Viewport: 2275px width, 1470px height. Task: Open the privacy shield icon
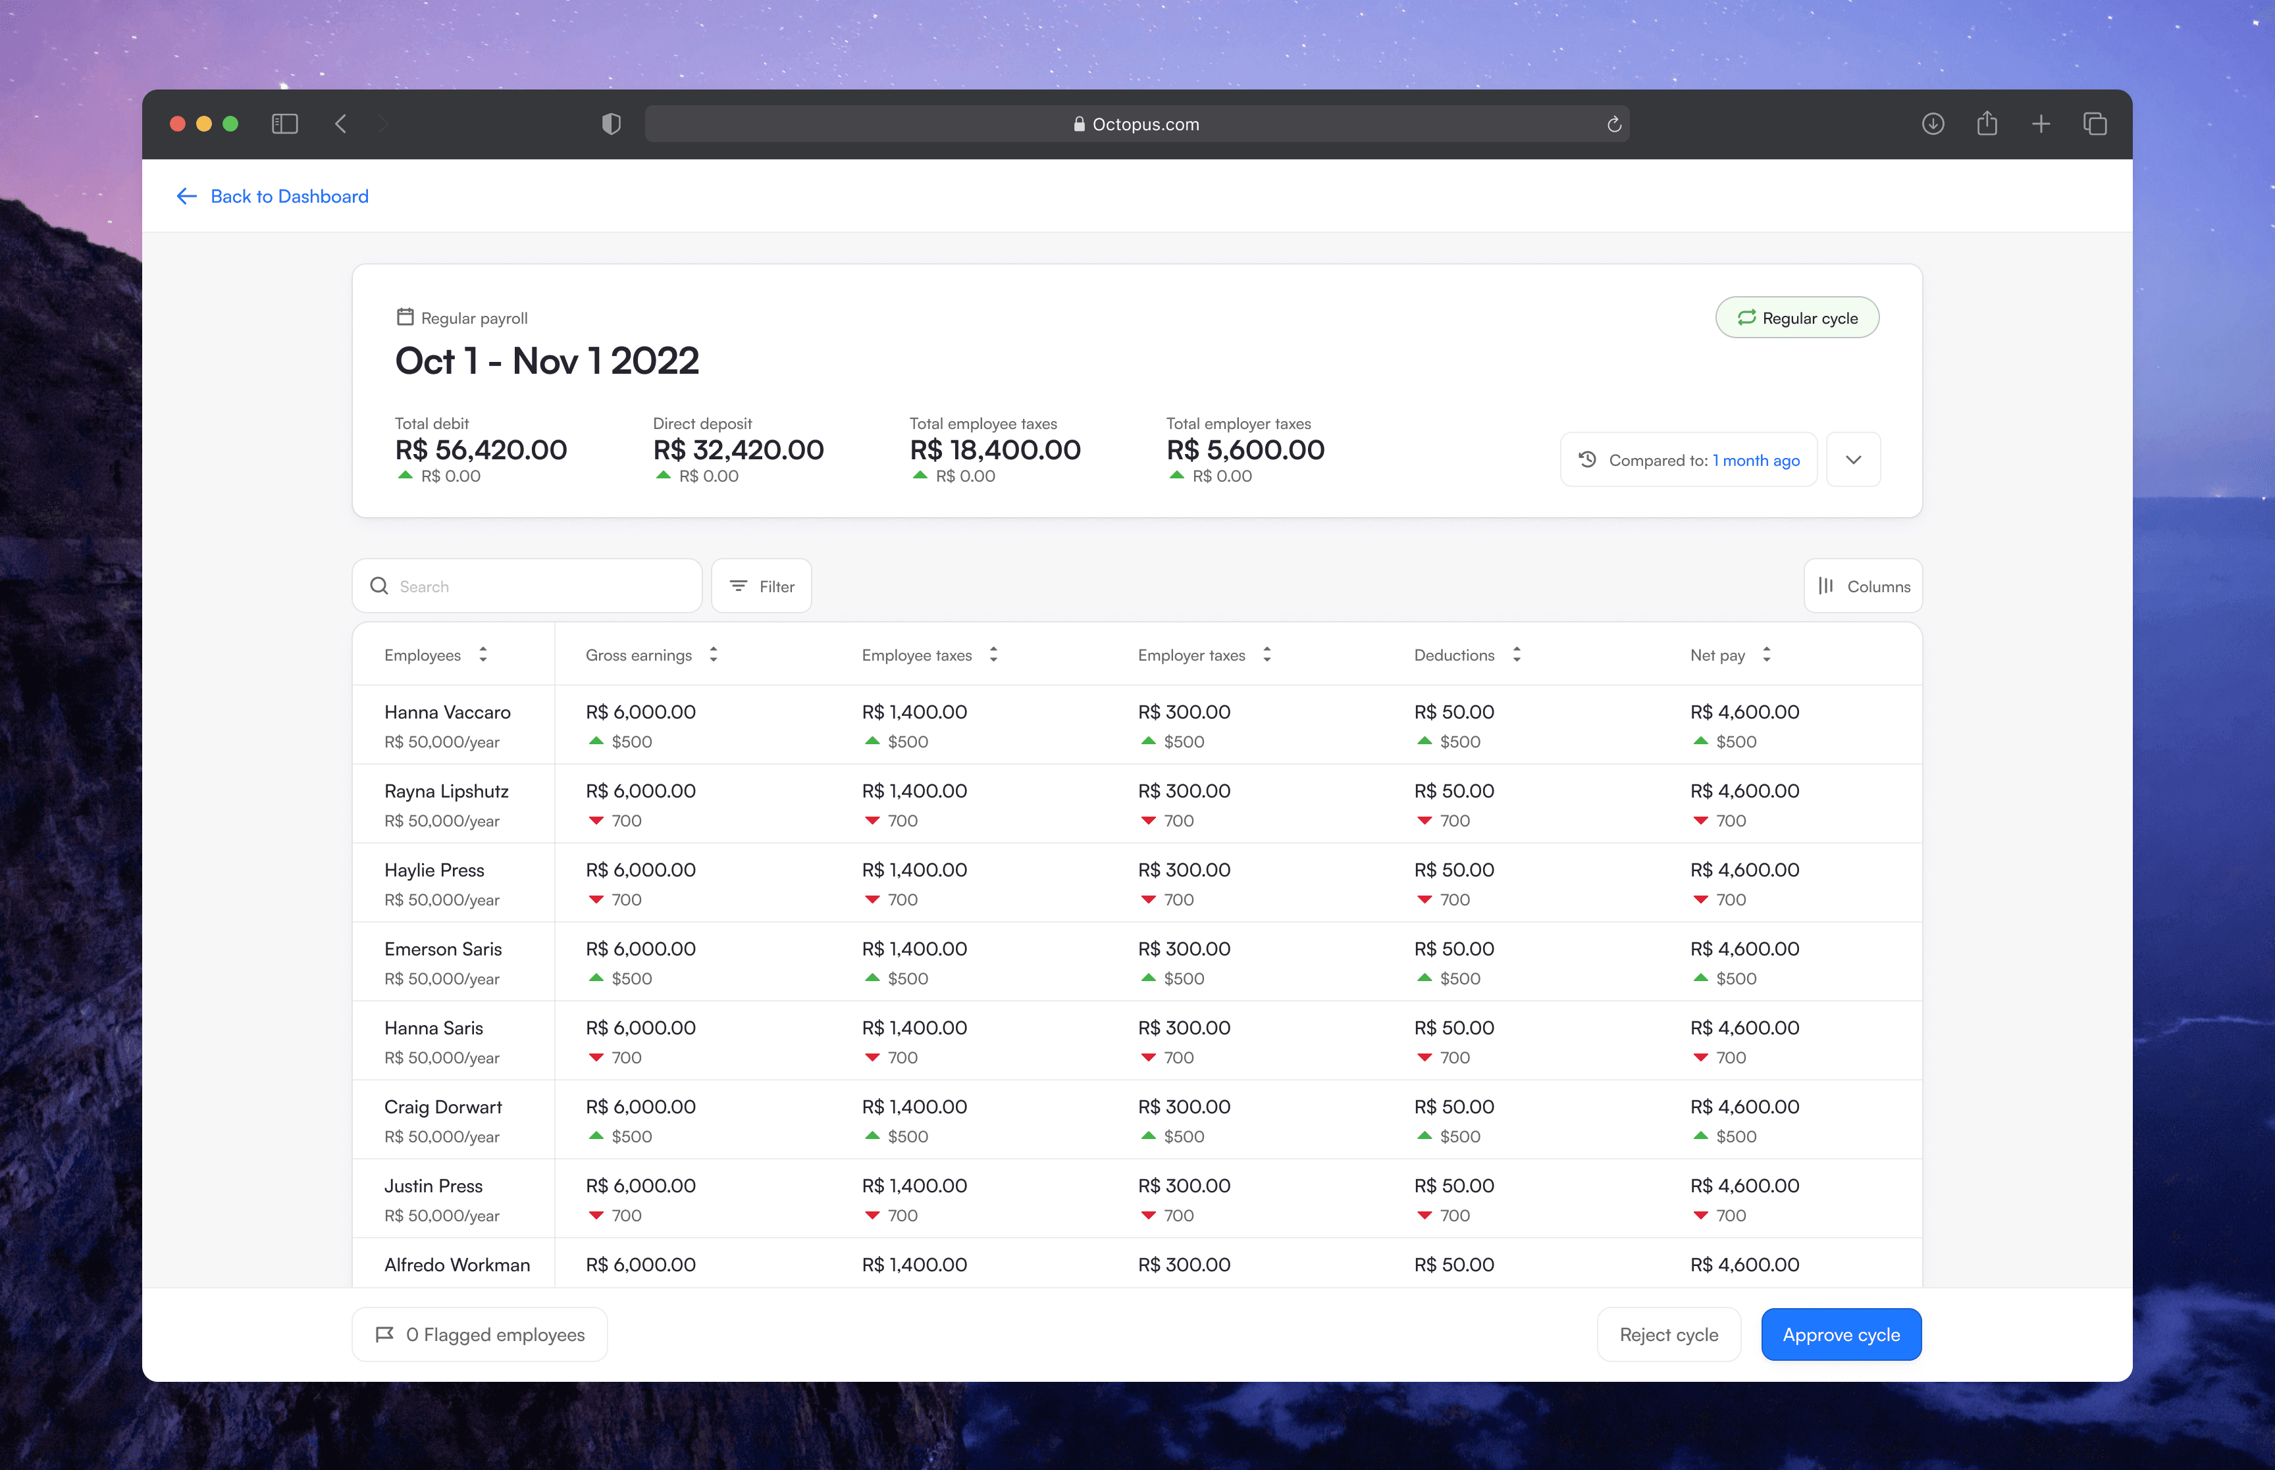click(x=611, y=124)
